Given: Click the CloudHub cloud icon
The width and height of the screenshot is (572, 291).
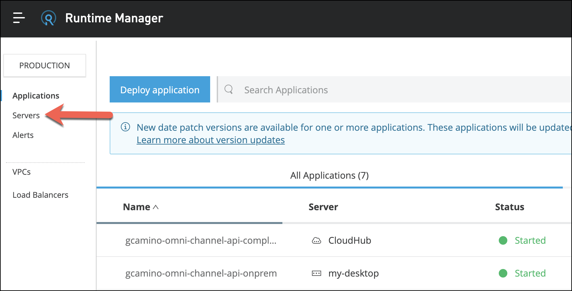Looking at the screenshot, I should coord(316,240).
